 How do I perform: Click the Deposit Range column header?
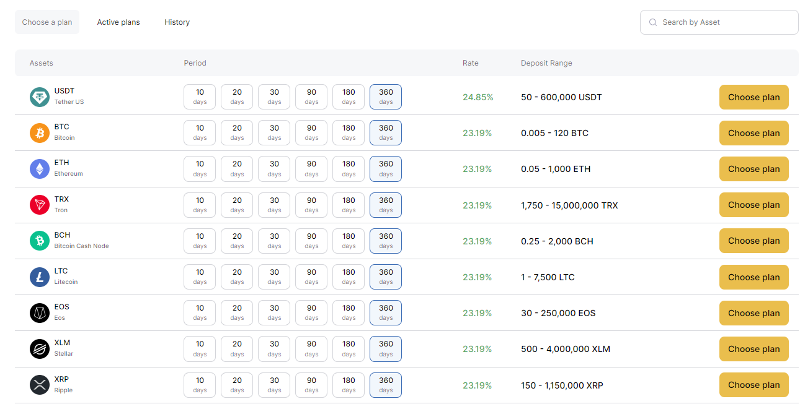tap(546, 63)
